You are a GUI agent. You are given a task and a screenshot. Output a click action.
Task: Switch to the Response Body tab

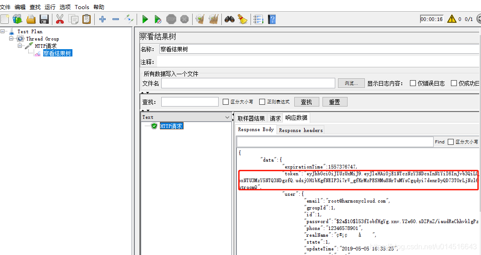pos(256,129)
